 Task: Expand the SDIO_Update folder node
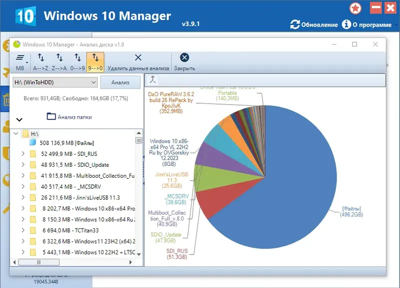coord(23,165)
